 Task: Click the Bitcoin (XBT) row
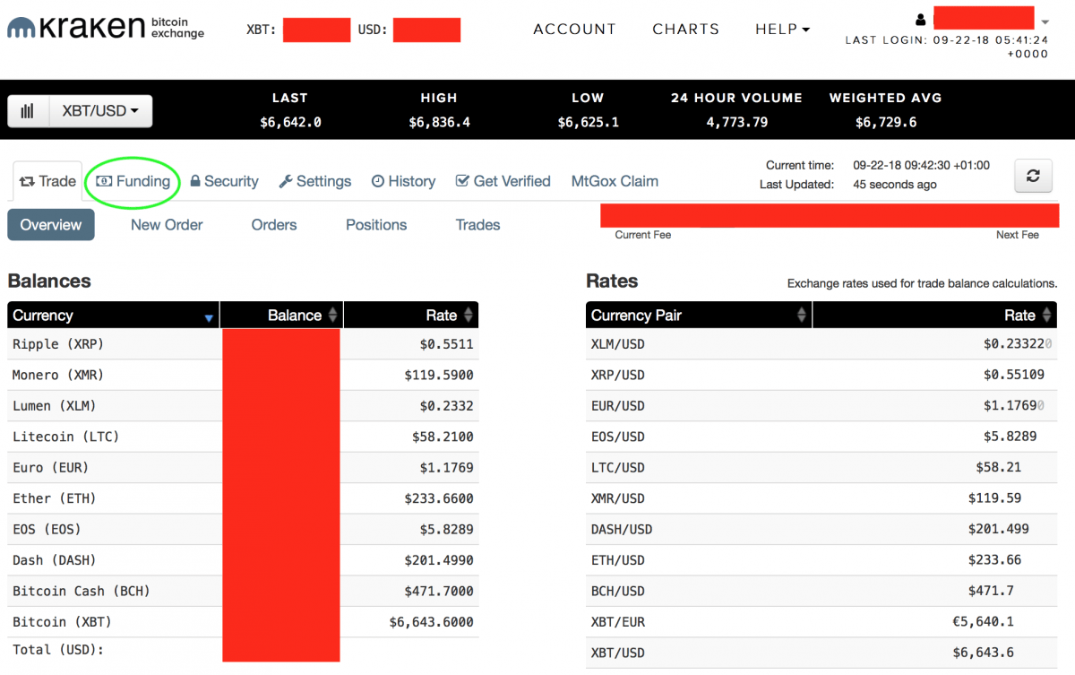(243, 622)
